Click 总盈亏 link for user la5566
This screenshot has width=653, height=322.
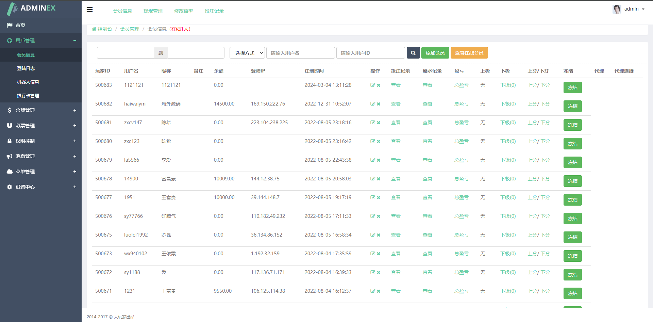pos(461,160)
